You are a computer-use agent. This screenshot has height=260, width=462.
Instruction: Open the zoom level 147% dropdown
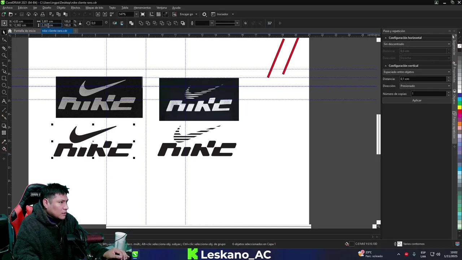coord(136,14)
